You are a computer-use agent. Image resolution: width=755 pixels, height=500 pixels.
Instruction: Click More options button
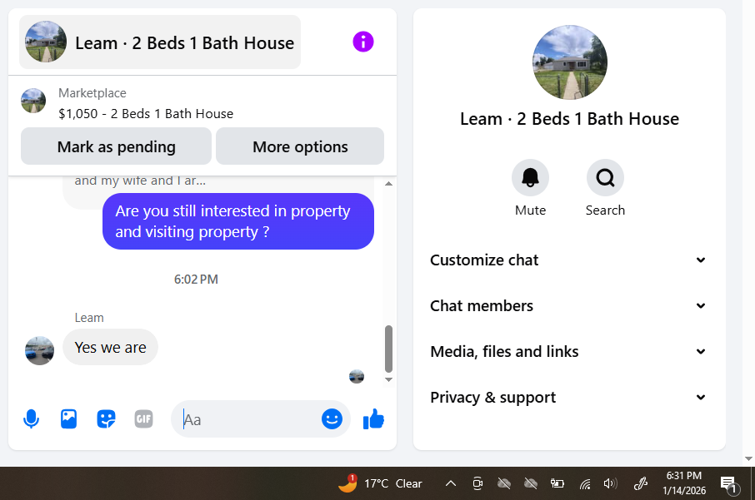coord(300,146)
